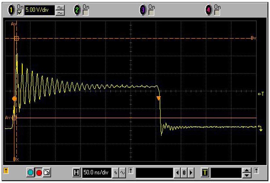The width and height of the screenshot is (270, 183).
Task: Click the red stop acquisition button
Action: click(39, 172)
